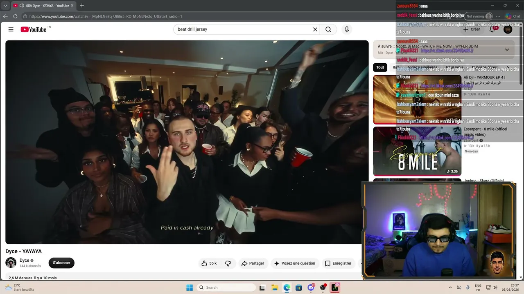
Task: Click the chat username zanouni8554 at top
Action: click(407, 6)
